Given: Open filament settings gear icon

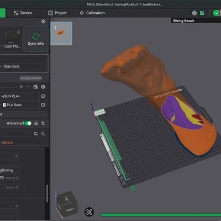Looking at the screenshot, I should tap(43, 87).
